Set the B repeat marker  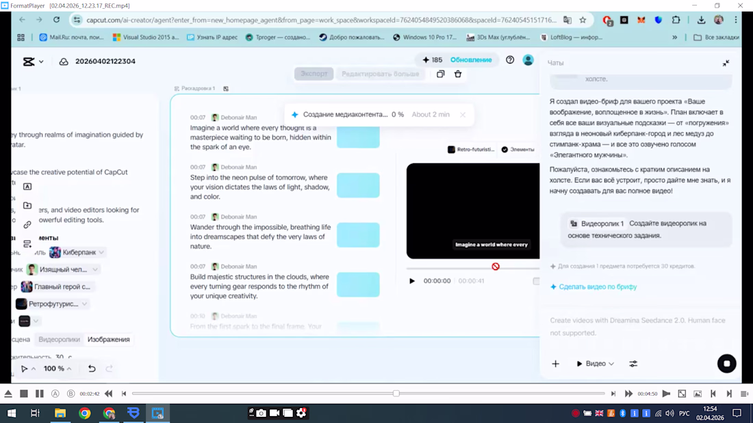[71, 394]
